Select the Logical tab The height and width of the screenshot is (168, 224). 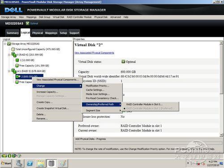pos(26,33)
